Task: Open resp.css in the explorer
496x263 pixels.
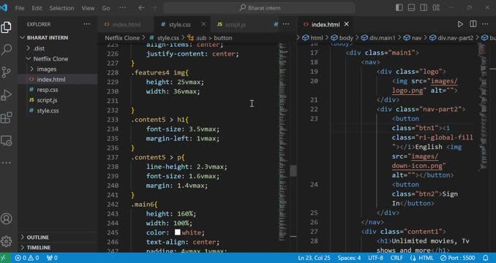Action: [x=47, y=90]
